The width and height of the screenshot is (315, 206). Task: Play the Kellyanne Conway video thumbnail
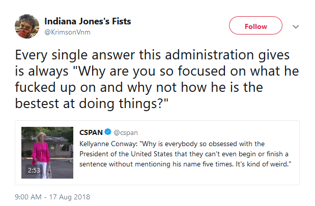(x=47, y=153)
